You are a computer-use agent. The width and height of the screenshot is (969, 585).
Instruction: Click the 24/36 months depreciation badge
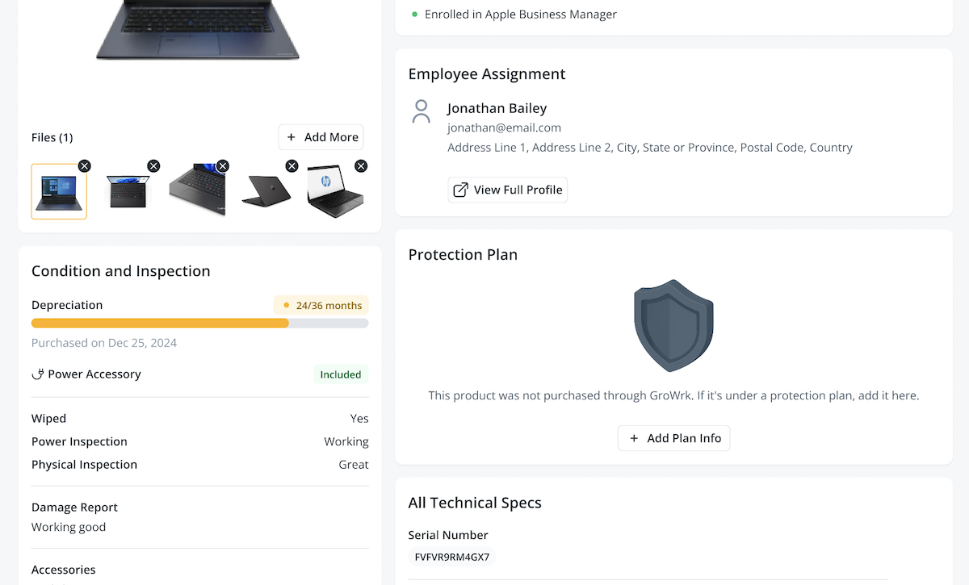[321, 305]
